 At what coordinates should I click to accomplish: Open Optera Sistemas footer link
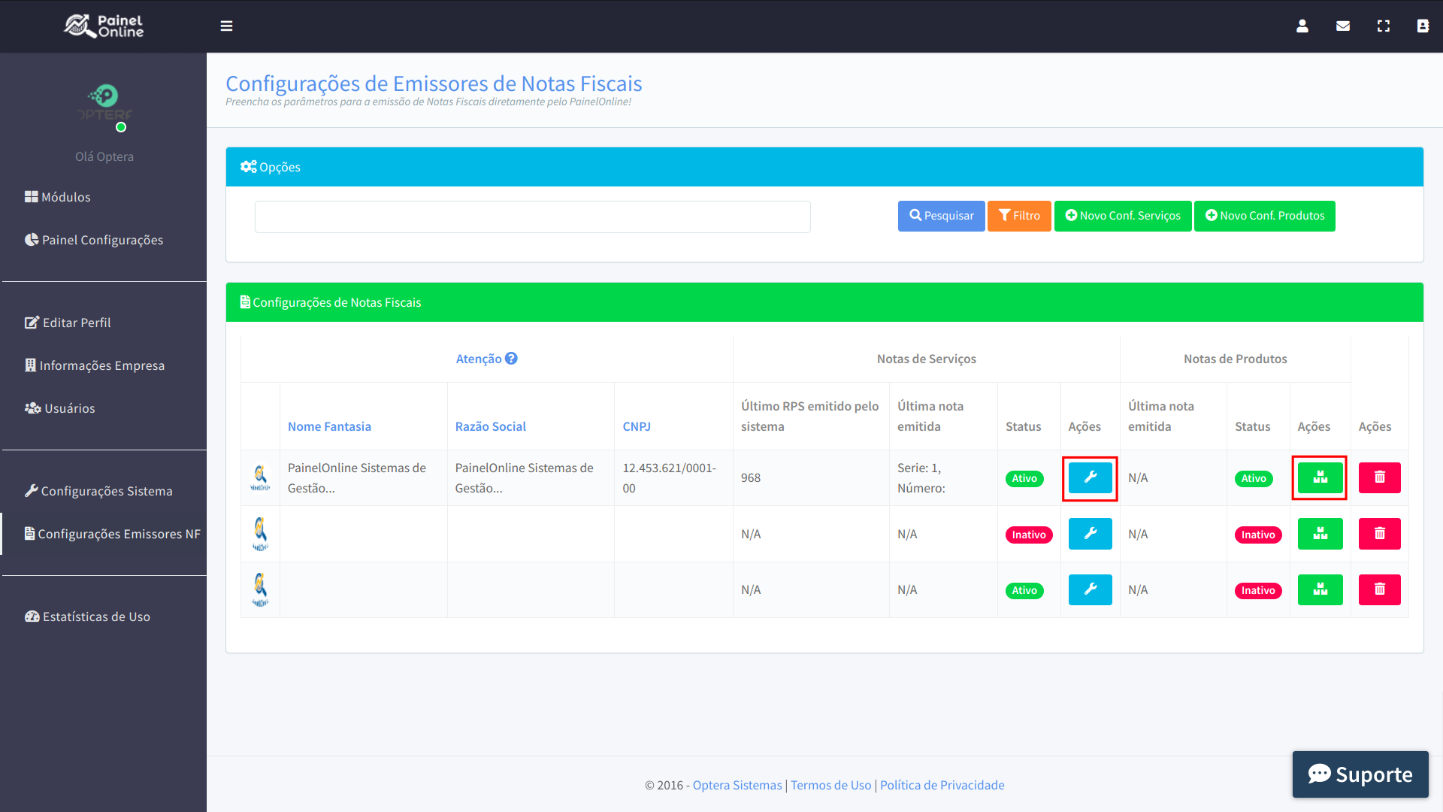pyautogui.click(x=737, y=785)
